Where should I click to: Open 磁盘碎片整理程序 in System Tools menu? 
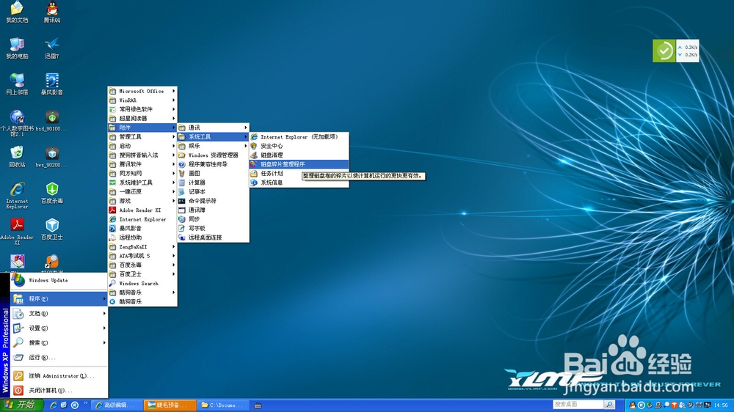[x=299, y=164]
